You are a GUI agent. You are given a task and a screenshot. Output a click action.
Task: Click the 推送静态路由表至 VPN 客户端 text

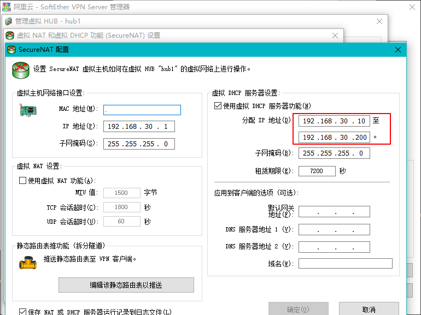pyautogui.click(x=90, y=259)
